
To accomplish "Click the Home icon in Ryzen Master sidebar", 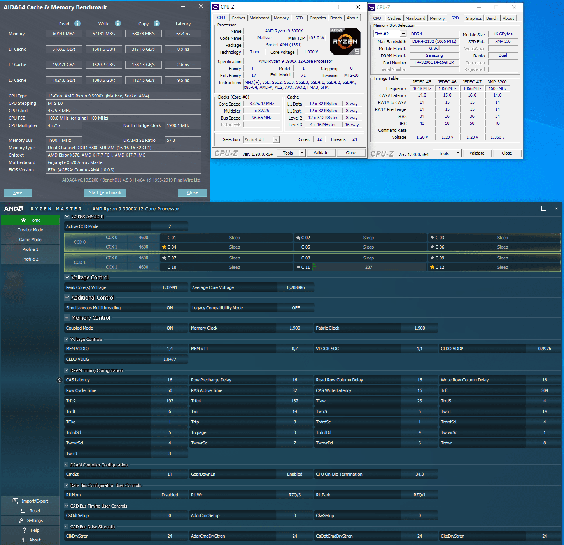I will pos(23,220).
